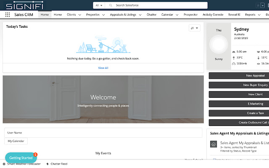Click the sunny weather sun icon
Image resolution: width=269 pixels, height=168 pixels.
point(219,45)
